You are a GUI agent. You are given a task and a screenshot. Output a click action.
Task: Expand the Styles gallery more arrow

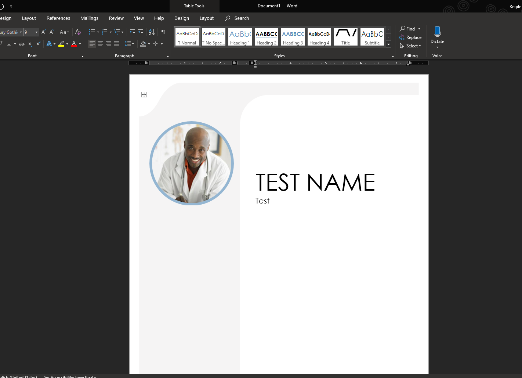(x=388, y=44)
